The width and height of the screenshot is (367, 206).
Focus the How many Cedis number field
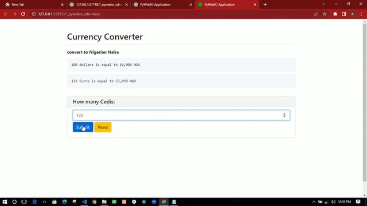(x=181, y=115)
